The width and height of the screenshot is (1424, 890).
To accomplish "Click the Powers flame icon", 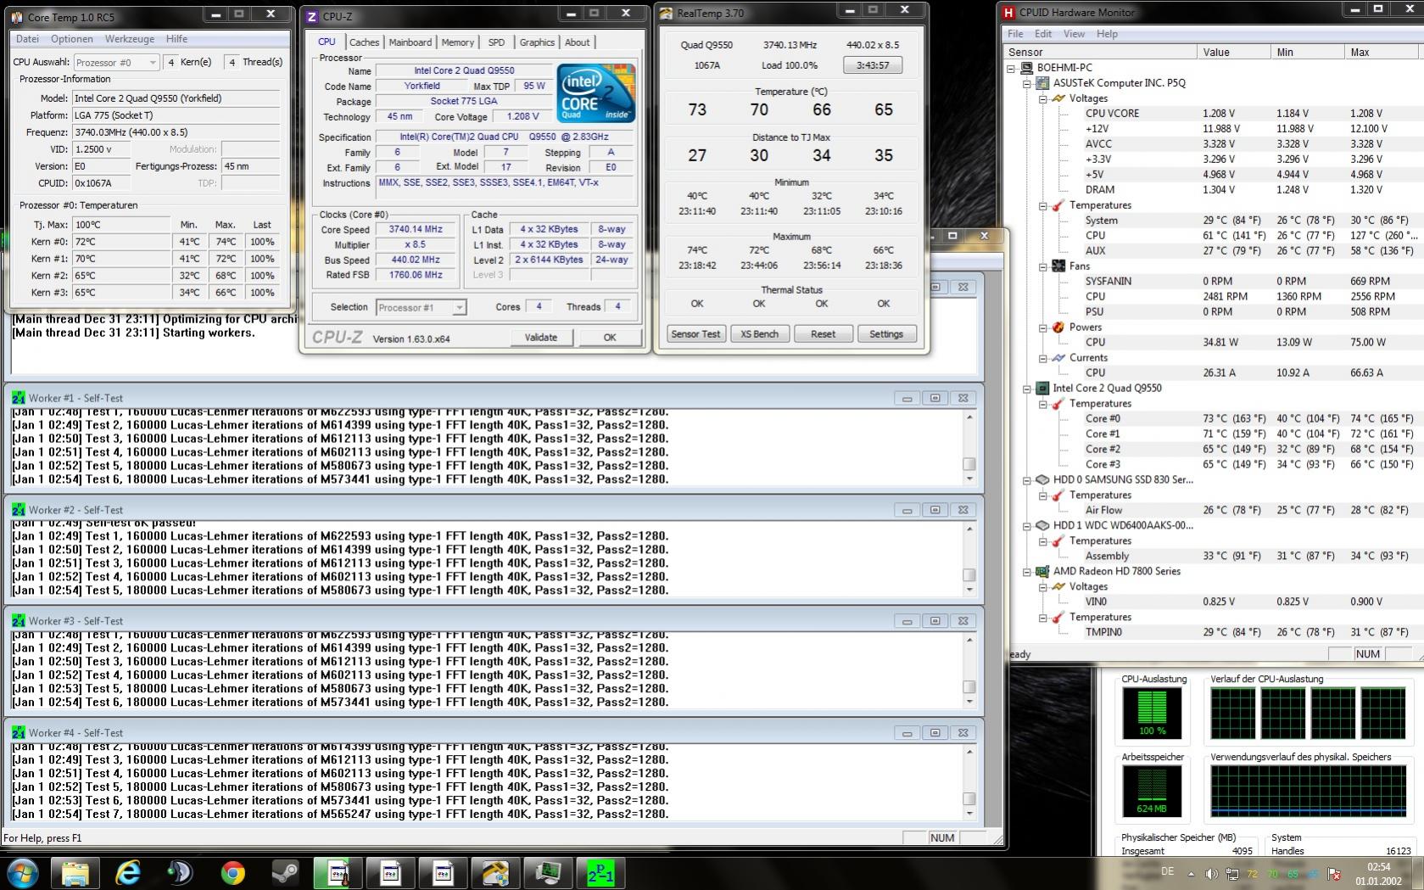I will pos(1058,327).
